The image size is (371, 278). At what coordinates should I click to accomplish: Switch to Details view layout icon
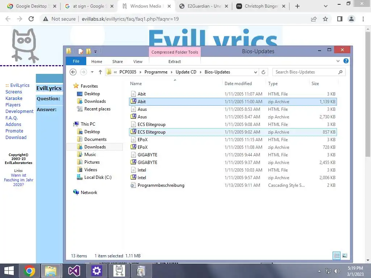pyautogui.click(x=337, y=256)
